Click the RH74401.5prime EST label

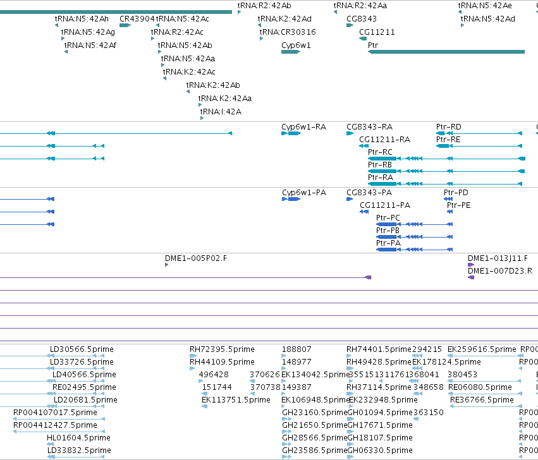379,349
